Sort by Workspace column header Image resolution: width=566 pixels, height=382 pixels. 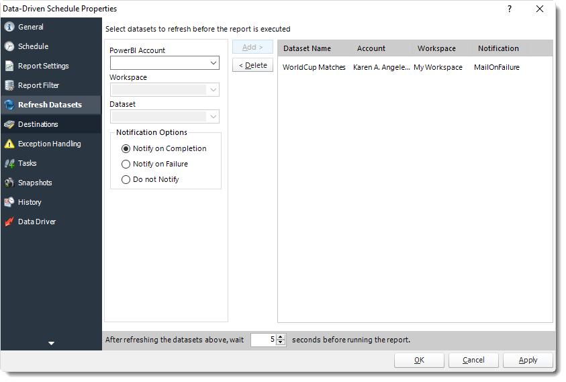442,48
